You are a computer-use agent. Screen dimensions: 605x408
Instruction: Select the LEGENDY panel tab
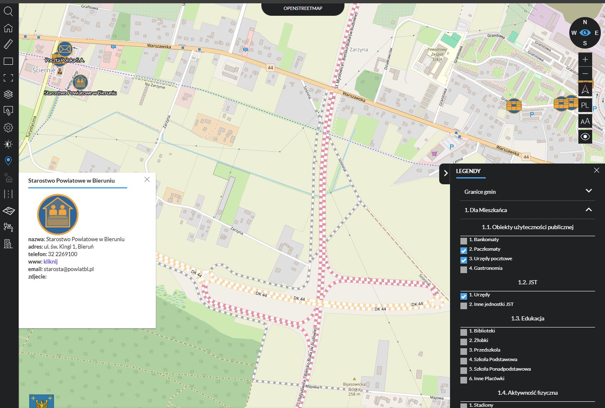point(468,171)
